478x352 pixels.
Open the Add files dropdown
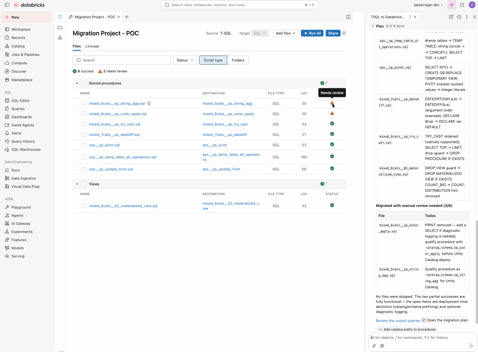[286, 33]
